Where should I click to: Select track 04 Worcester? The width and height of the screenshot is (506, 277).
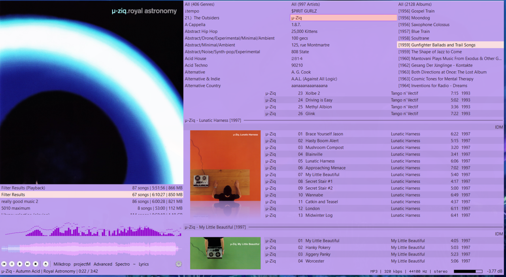(x=384, y=261)
